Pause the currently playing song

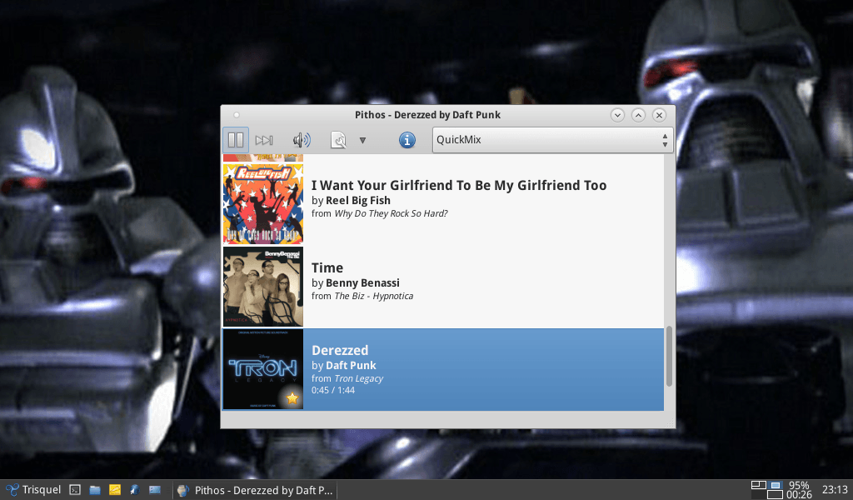point(236,140)
